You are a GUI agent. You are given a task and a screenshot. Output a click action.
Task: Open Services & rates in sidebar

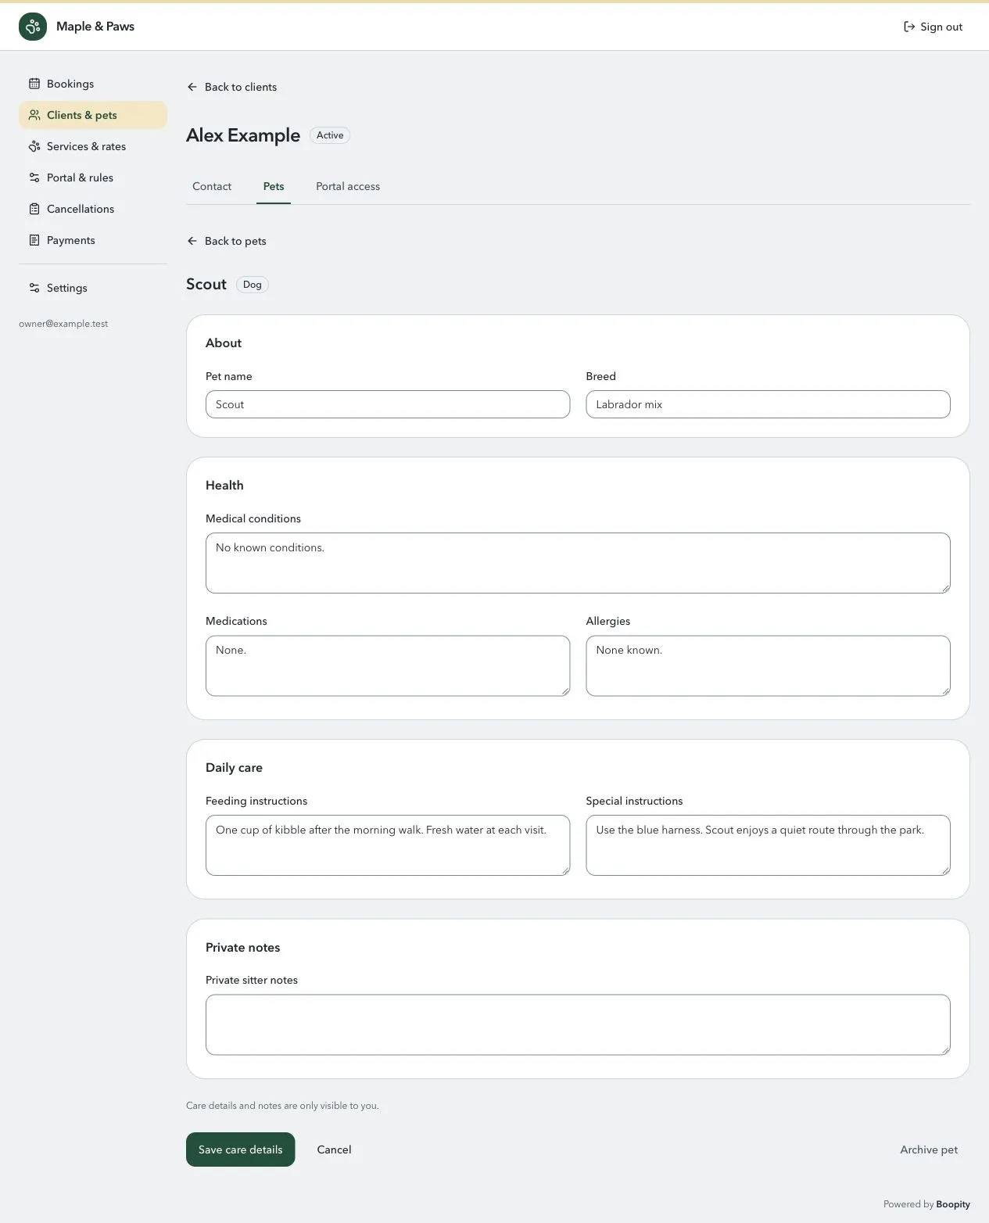point(93,146)
